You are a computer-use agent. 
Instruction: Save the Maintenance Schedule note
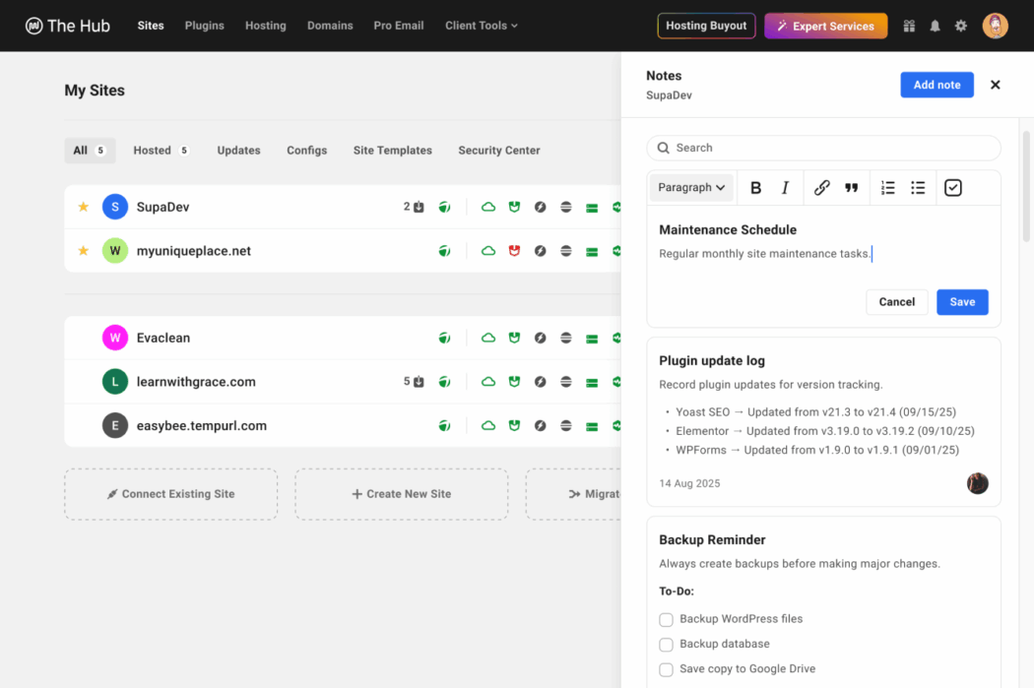point(961,302)
